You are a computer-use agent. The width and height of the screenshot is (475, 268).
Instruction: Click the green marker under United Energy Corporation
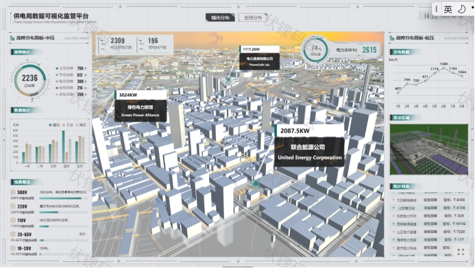point(256,183)
